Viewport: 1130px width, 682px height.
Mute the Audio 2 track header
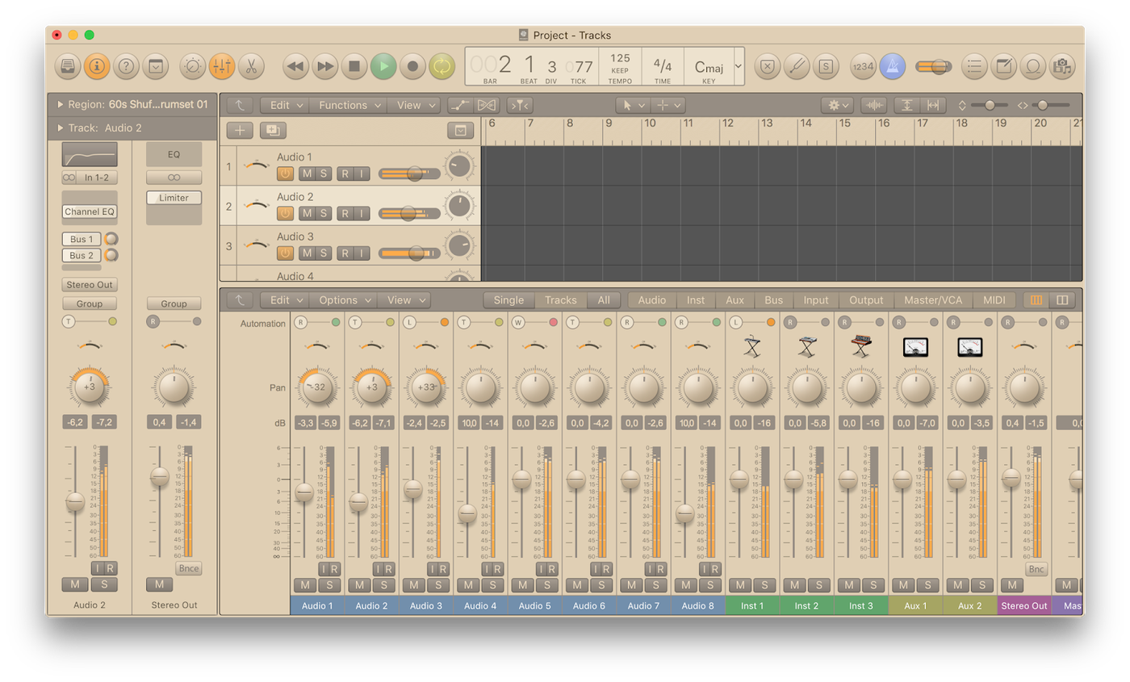307,213
